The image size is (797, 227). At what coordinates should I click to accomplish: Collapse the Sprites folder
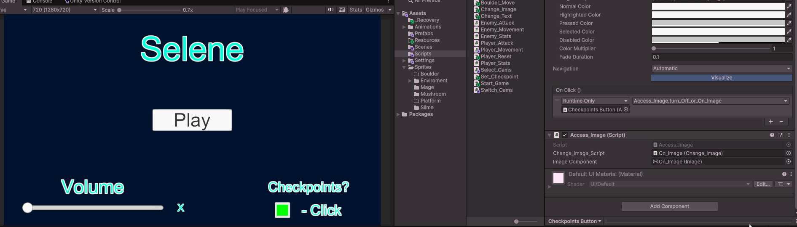[x=404, y=67]
